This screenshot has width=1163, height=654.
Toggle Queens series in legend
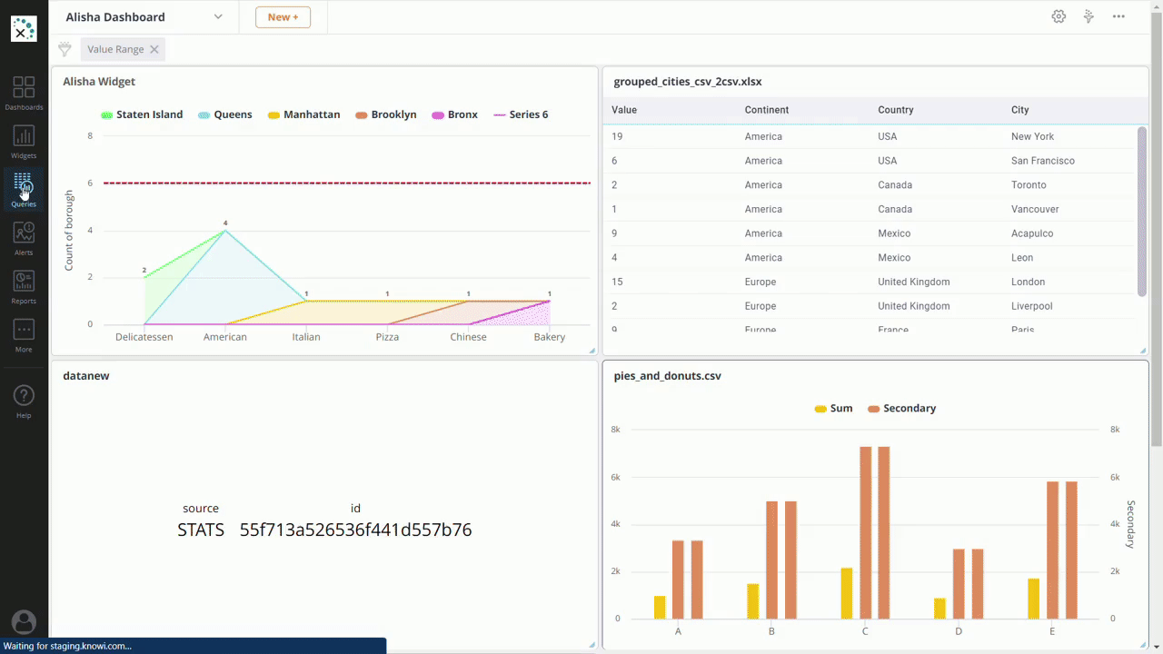point(224,115)
